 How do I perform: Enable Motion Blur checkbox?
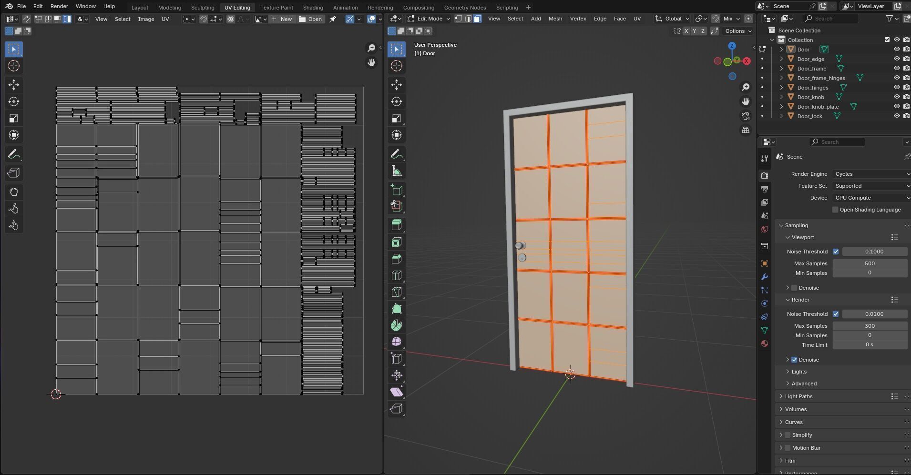tap(788, 448)
